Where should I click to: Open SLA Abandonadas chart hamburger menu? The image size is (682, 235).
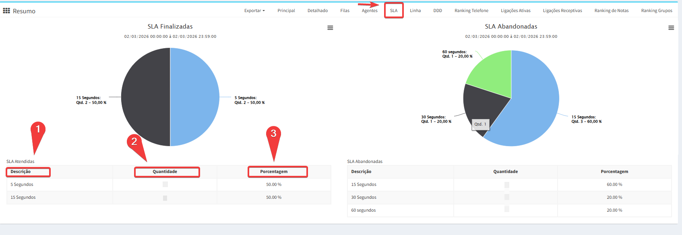(671, 28)
